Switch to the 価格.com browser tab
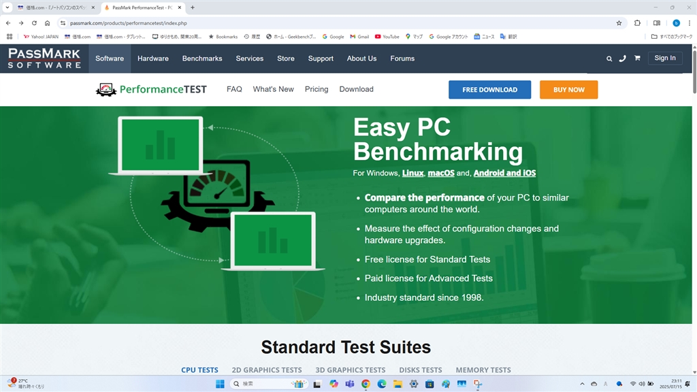The image size is (697, 392). point(56,7)
